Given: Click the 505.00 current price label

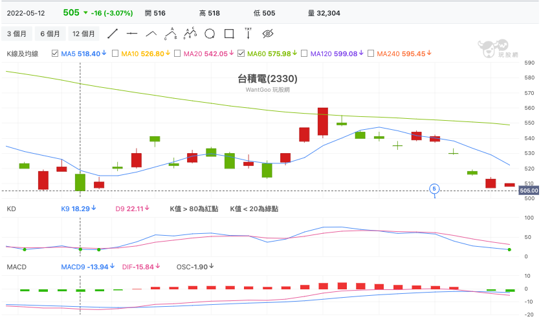Looking at the screenshot, I should pyautogui.click(x=529, y=191).
